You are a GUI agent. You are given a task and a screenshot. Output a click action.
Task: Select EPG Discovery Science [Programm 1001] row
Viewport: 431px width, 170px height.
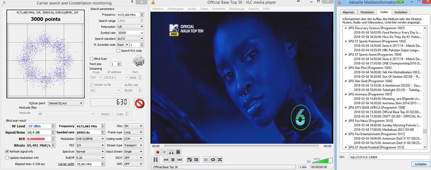pyautogui.click(x=376, y=28)
